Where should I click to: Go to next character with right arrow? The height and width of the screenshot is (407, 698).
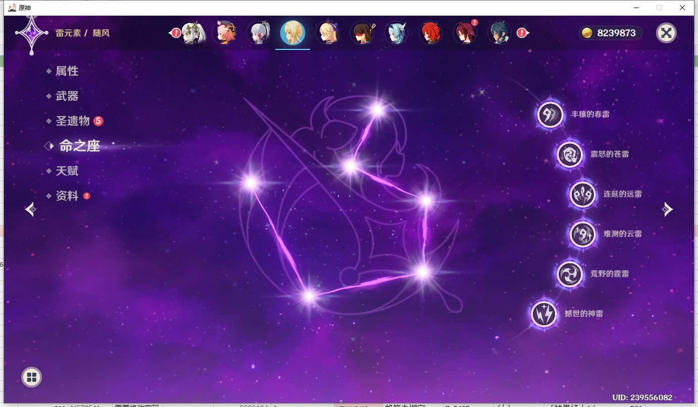pos(667,209)
